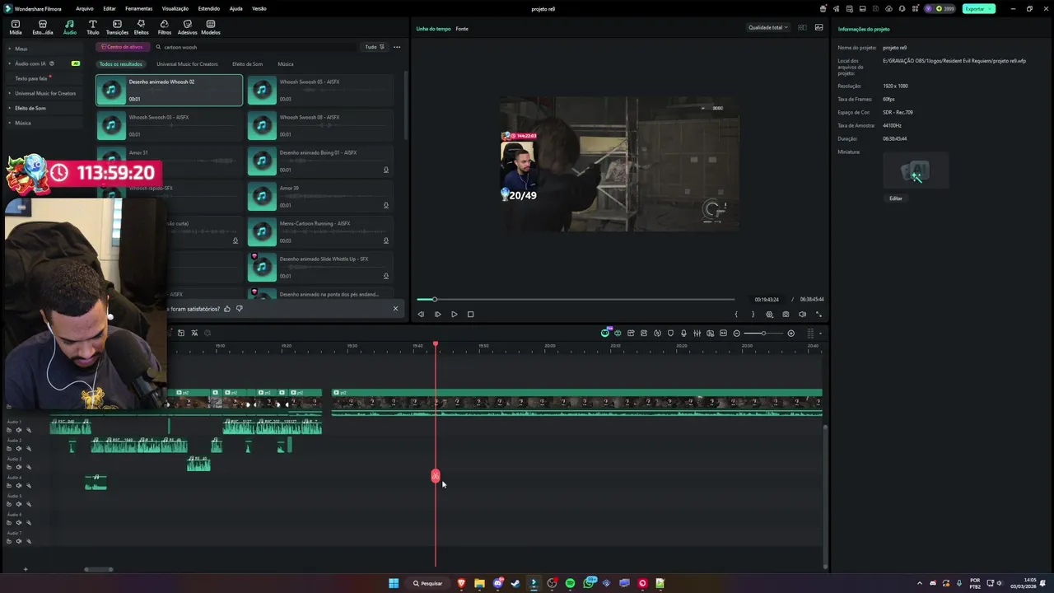Select Whoosh Swoosh 05 - AISFX audio clip
Screen dimensions: 1054x593
click(x=319, y=91)
